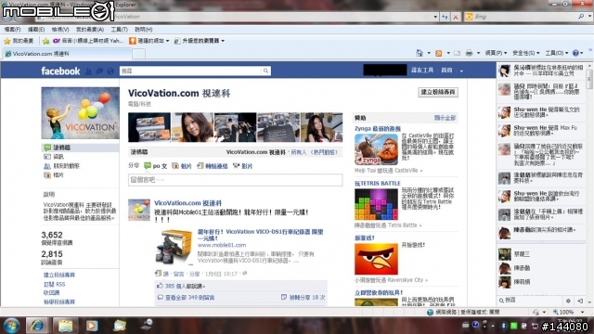Open the www.mobile01.com link in the post
This screenshot has height=334, width=594.
pos(222,245)
